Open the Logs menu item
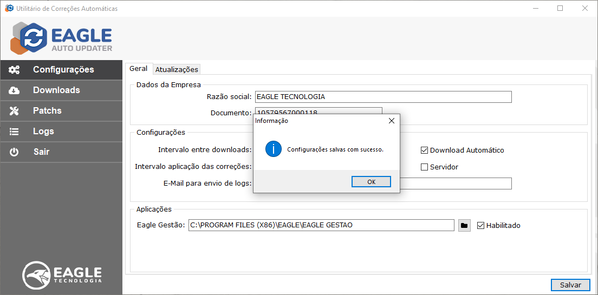The image size is (598, 295). (x=61, y=132)
